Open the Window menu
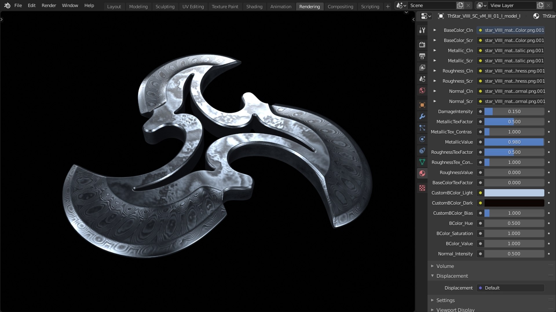556x312 pixels. tap(70, 5)
